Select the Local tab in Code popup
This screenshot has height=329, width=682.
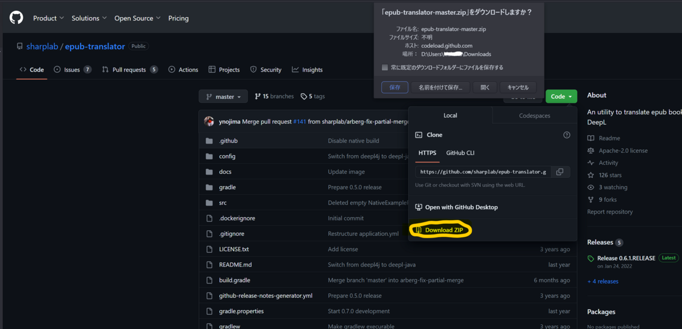(450, 115)
